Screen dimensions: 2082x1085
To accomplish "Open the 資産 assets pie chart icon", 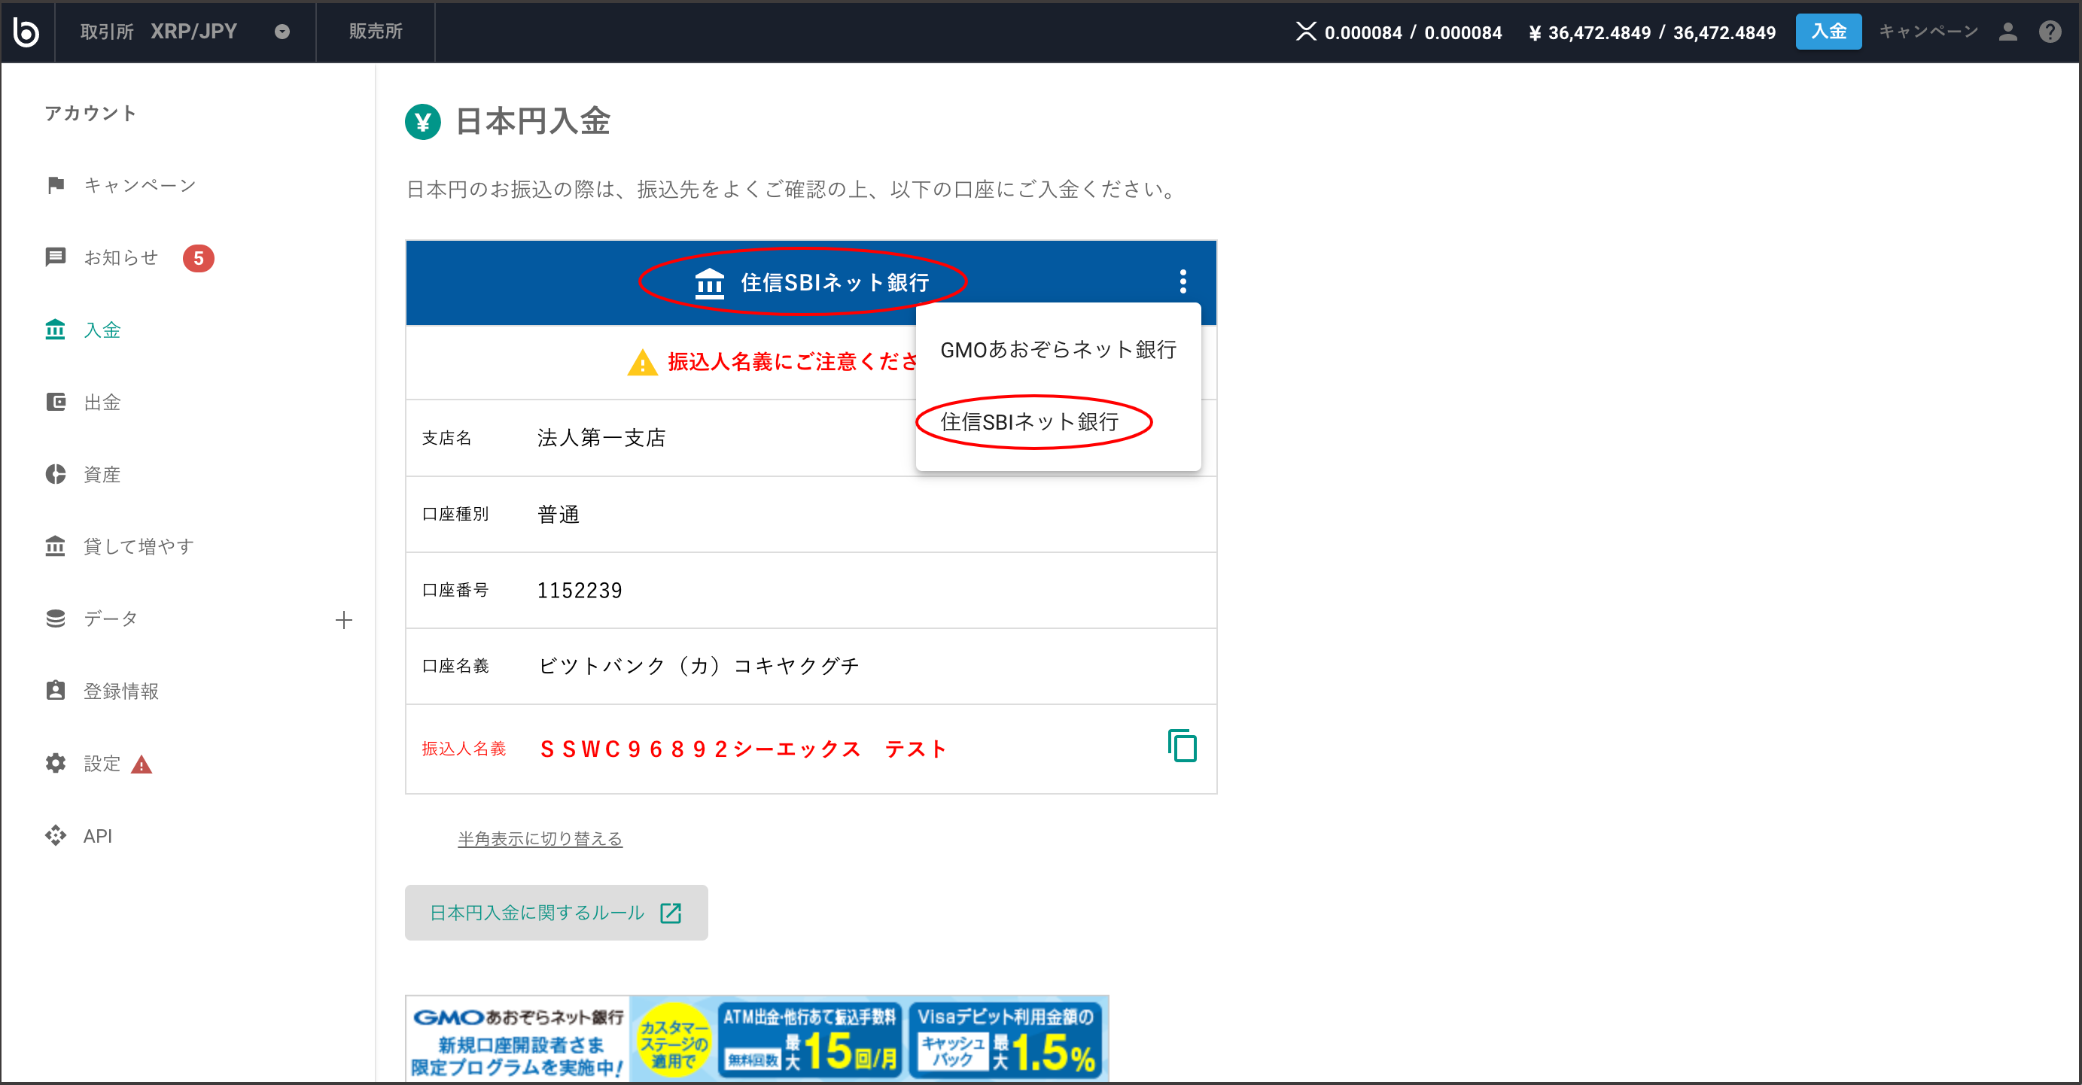I will pyautogui.click(x=54, y=474).
